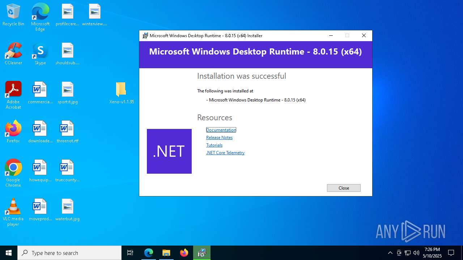This screenshot has height=260, width=463.
Task: Click the Type here to search box
Action: pyautogui.click(x=69, y=253)
